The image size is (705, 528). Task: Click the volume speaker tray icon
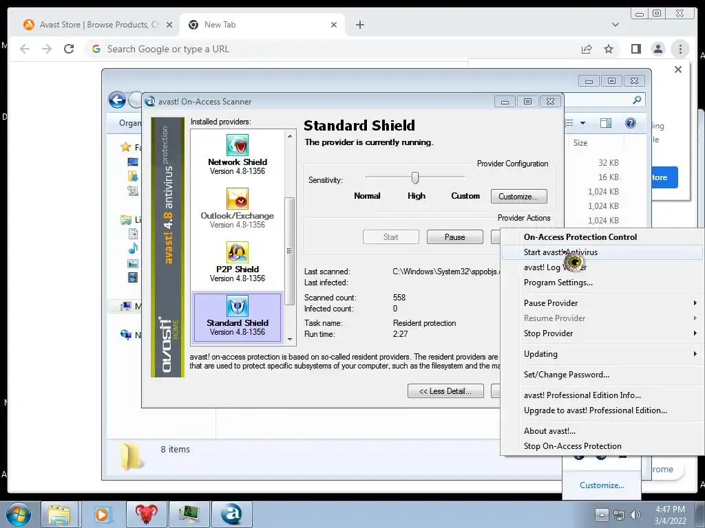tap(635, 514)
